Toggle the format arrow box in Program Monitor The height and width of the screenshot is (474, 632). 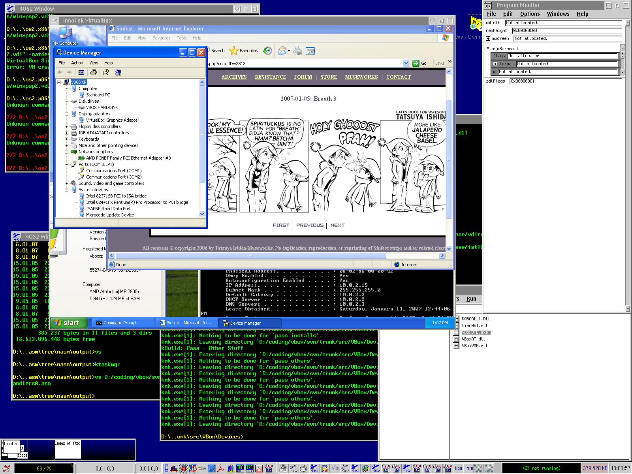pyautogui.click(x=495, y=64)
